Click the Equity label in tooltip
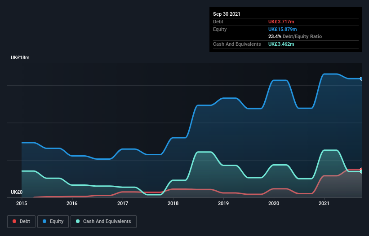Image resolution: width=369 pixels, height=236 pixels. (220, 29)
